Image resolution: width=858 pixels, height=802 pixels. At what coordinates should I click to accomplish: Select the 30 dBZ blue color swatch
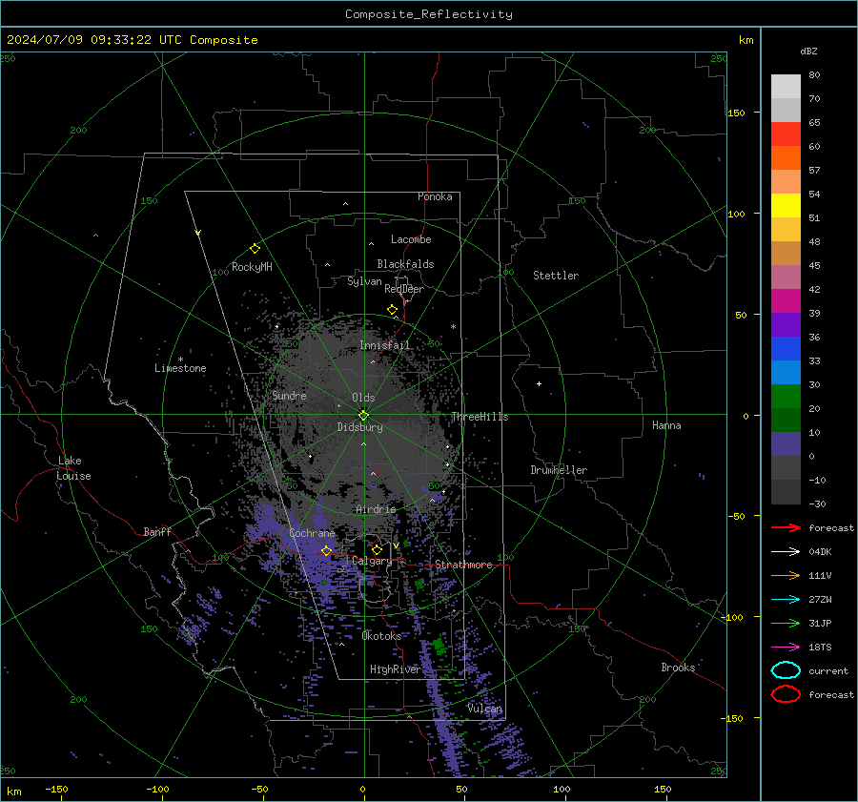pos(786,372)
